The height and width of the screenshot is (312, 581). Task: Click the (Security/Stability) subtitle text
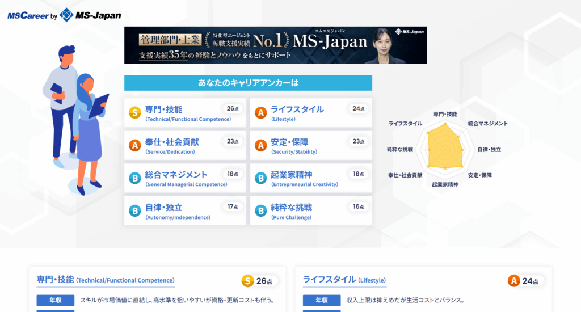point(294,151)
